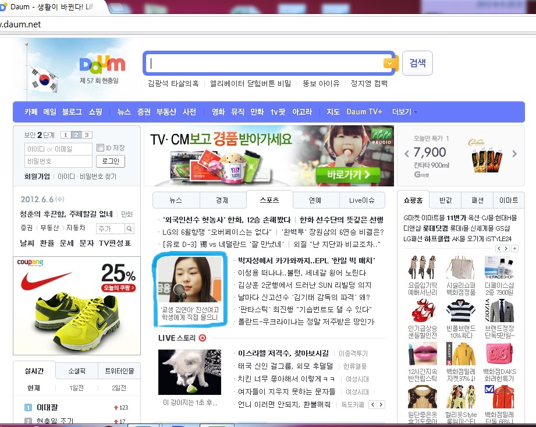Tick the ID 저장 checkbox

pyautogui.click(x=100, y=147)
